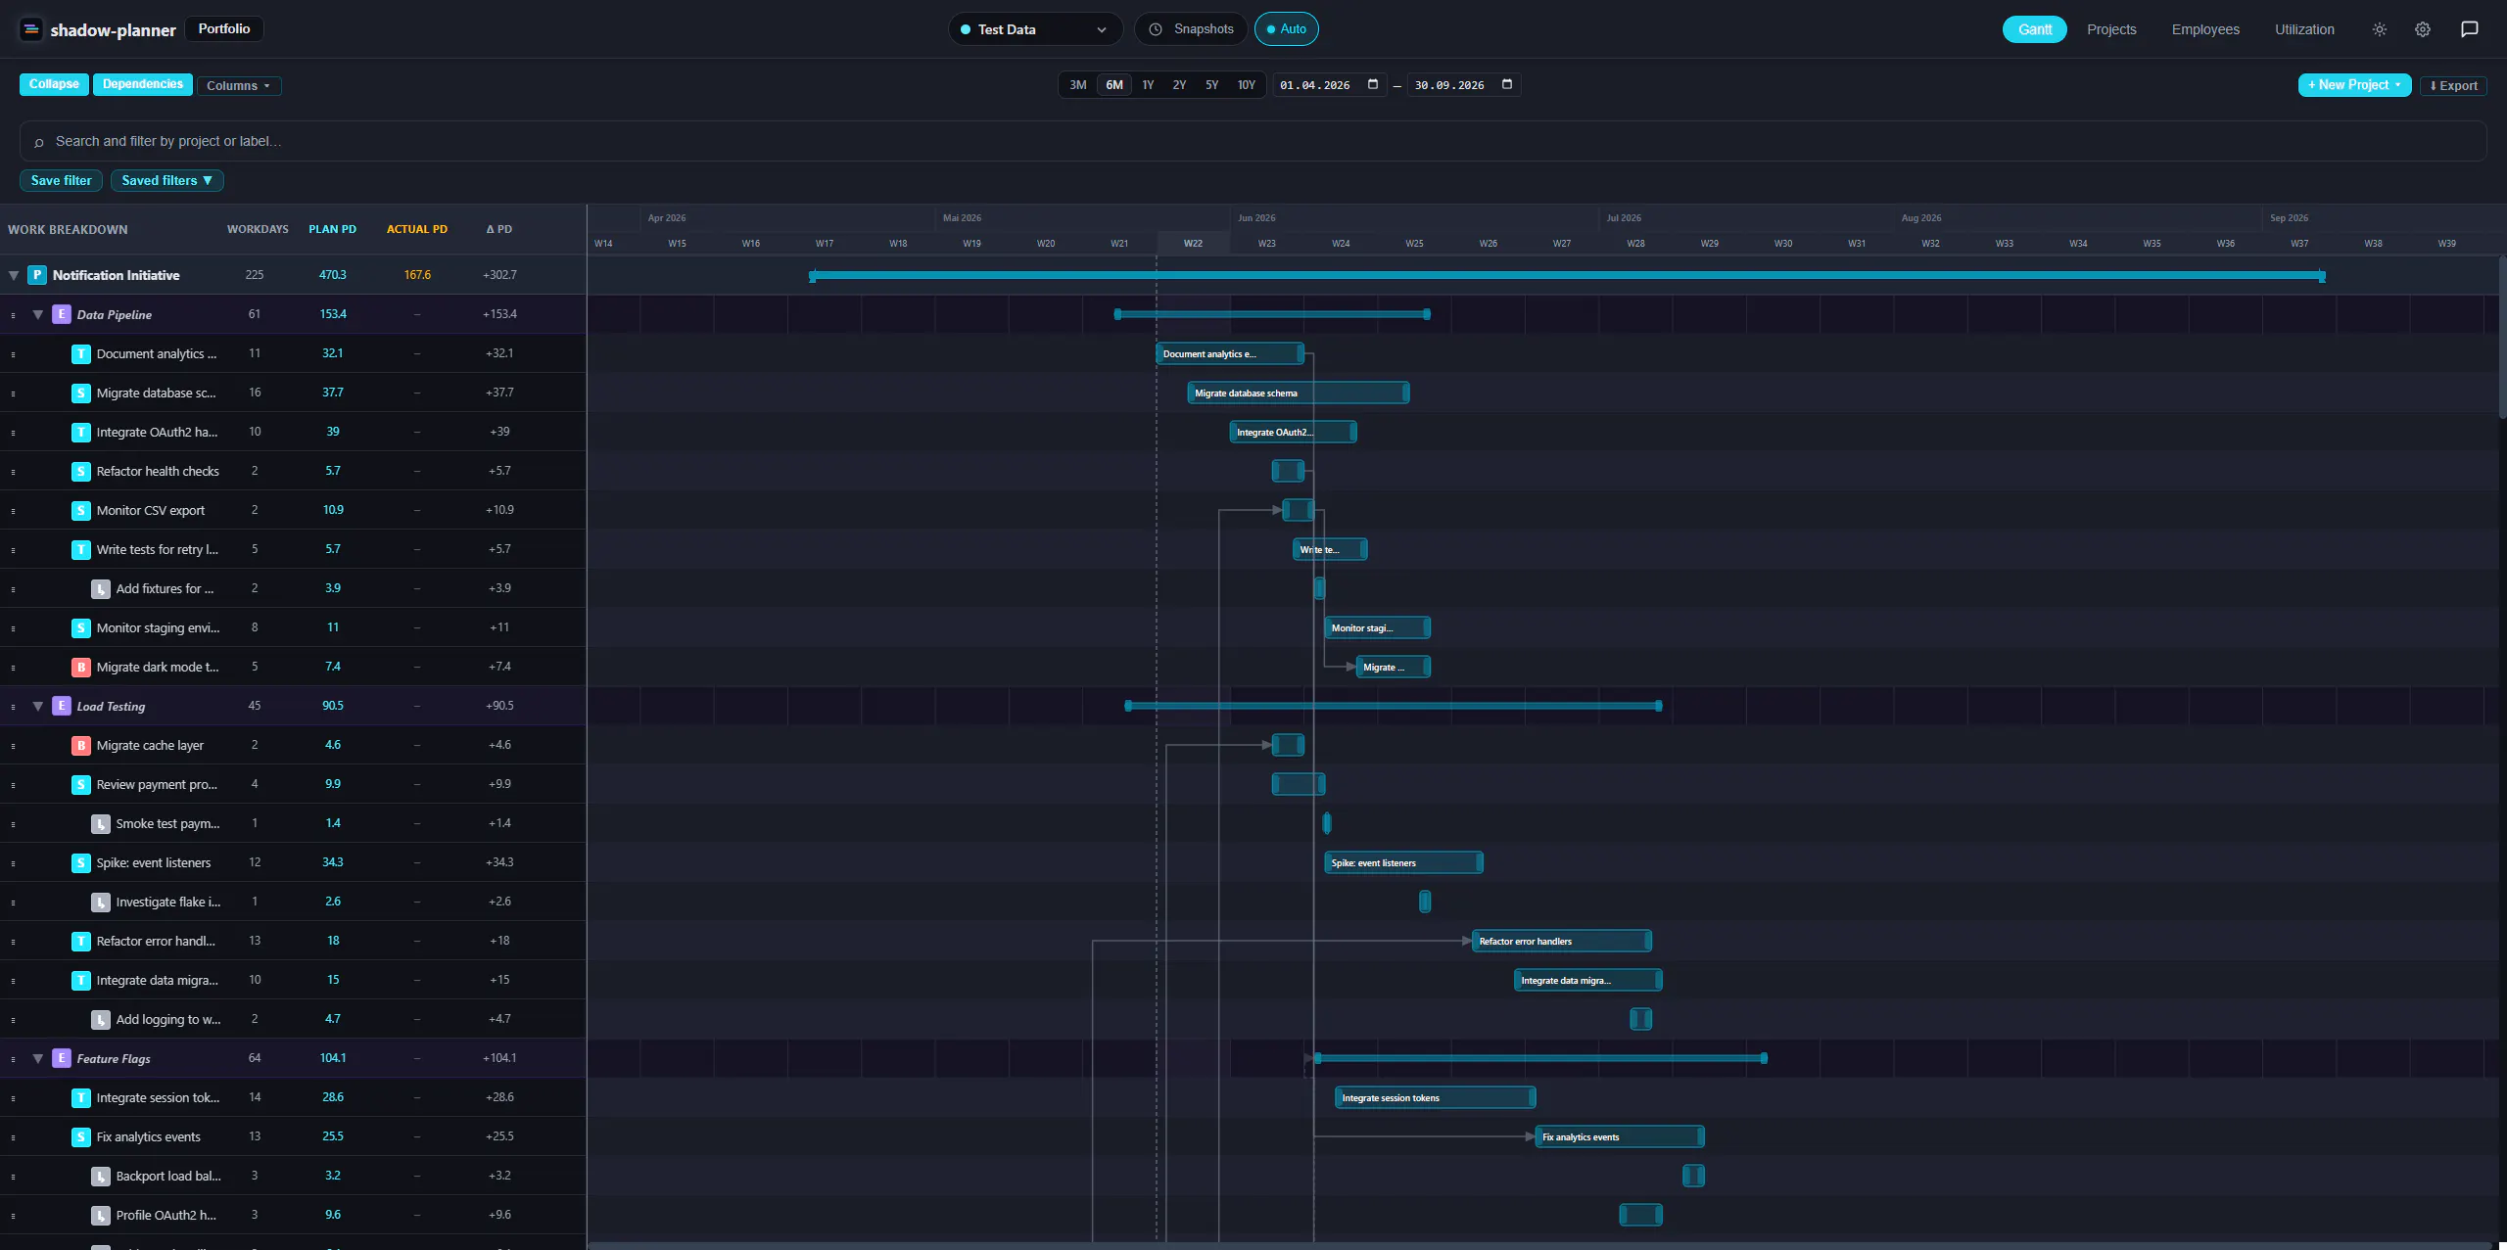This screenshot has width=2507, height=1250.
Task: Open the Saved filters dropdown
Action: [166, 180]
